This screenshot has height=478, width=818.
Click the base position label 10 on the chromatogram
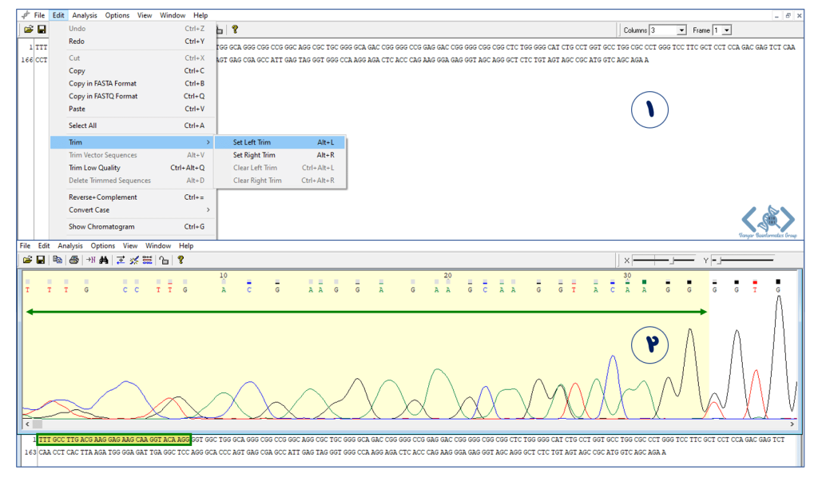[x=224, y=275]
